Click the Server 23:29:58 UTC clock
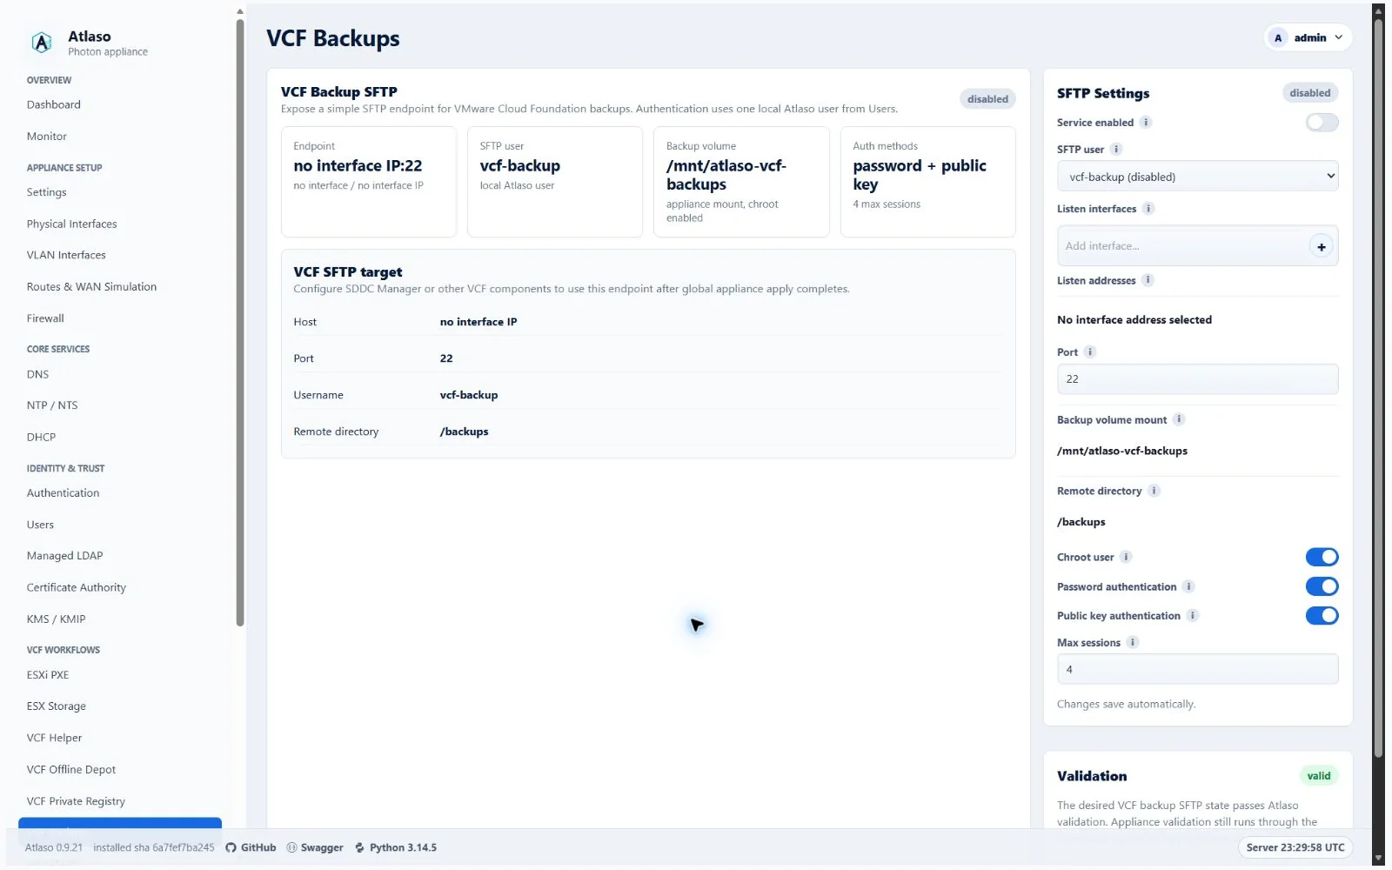Viewport: 1392px width, 870px height. coord(1295,847)
